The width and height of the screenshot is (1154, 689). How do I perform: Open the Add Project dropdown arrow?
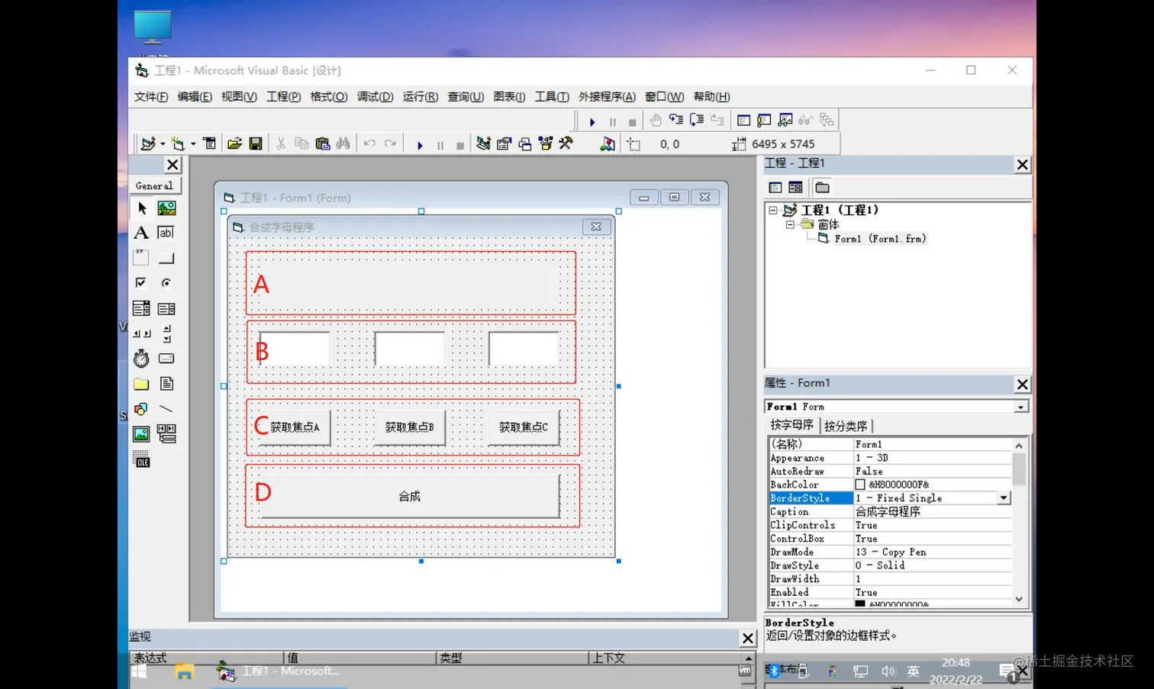click(x=163, y=144)
